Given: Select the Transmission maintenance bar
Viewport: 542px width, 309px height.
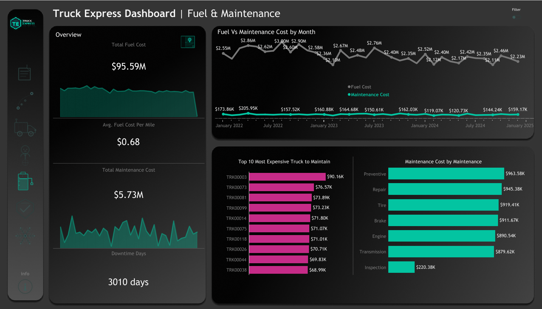Looking at the screenshot, I should pyautogui.click(x=441, y=251).
